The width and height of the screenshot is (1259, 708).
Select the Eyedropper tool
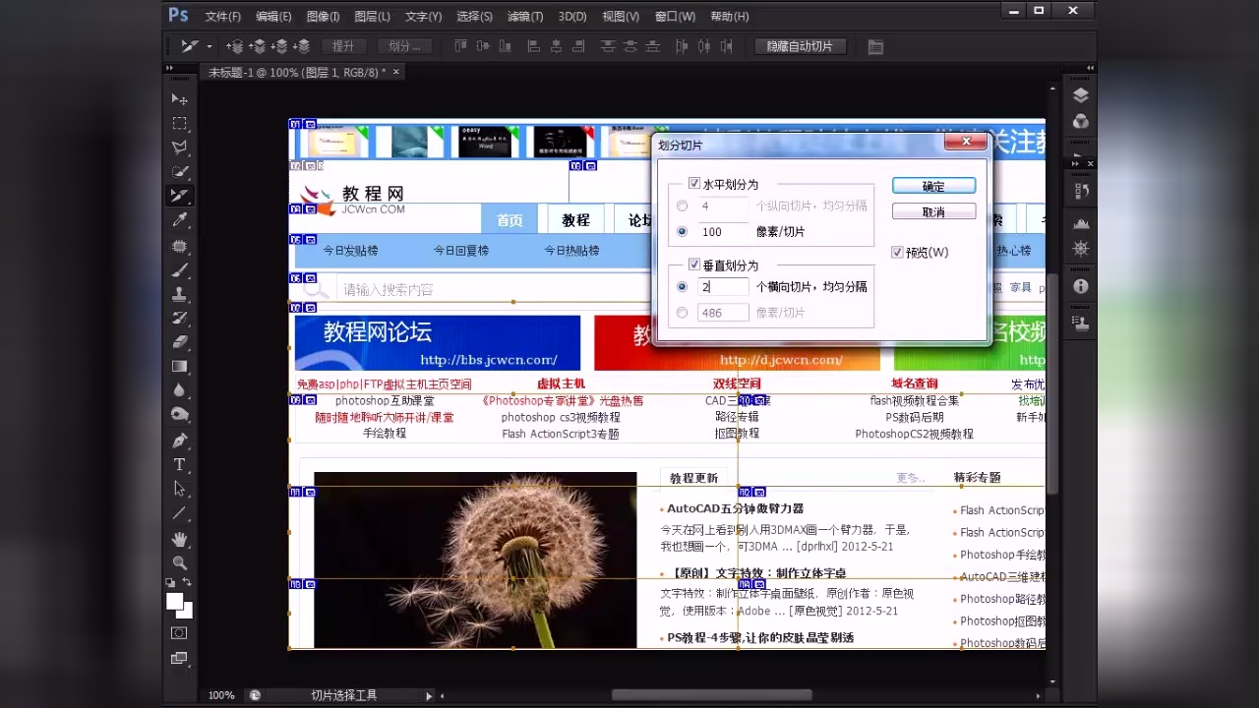coord(179,220)
